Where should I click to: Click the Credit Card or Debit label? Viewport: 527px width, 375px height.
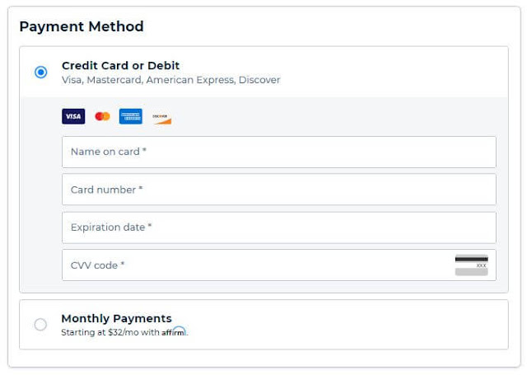click(x=120, y=66)
